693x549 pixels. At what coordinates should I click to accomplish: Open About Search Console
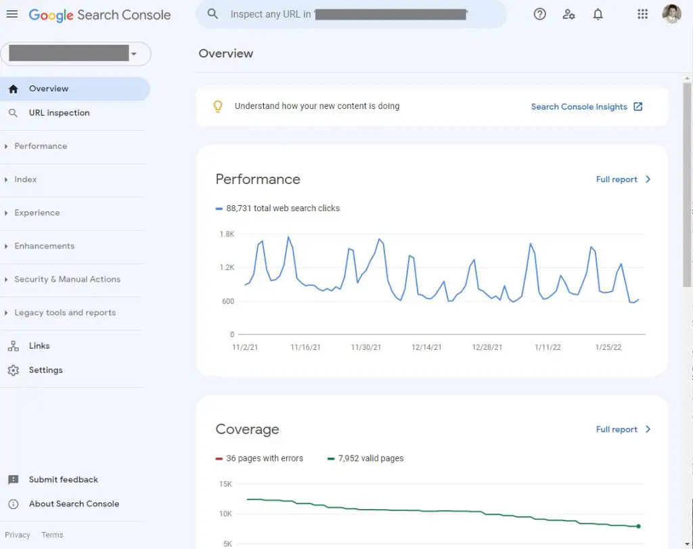coord(75,504)
